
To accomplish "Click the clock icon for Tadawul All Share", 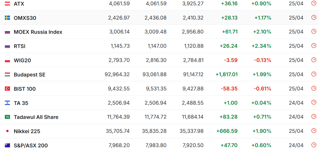I will [x=314, y=116].
